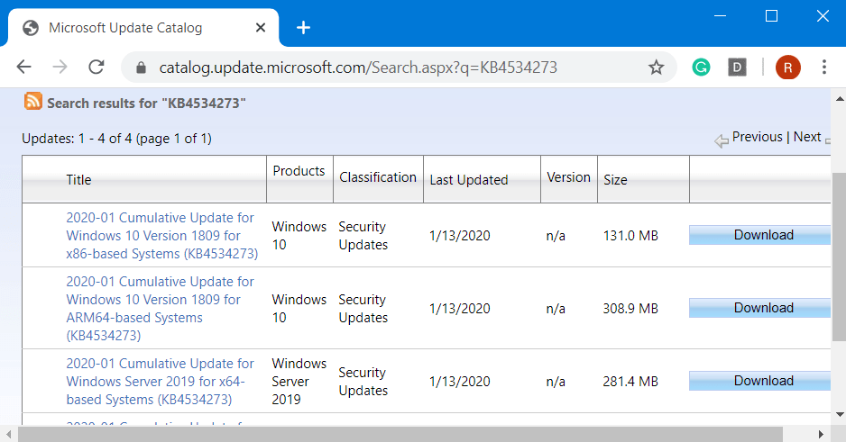Screen dimensions: 846x442
Task: Click 'n/a' in Windows Server 2019 row
Action: pos(556,382)
